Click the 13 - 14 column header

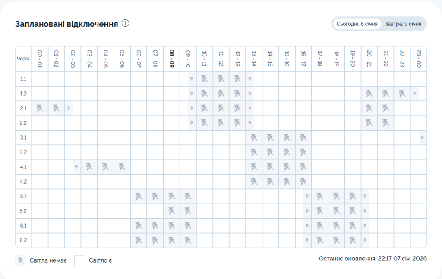coord(254,59)
